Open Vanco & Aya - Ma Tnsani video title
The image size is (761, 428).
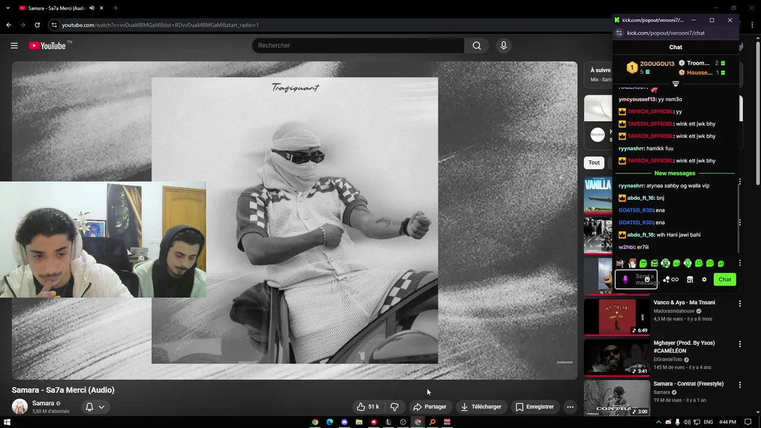[684, 303]
